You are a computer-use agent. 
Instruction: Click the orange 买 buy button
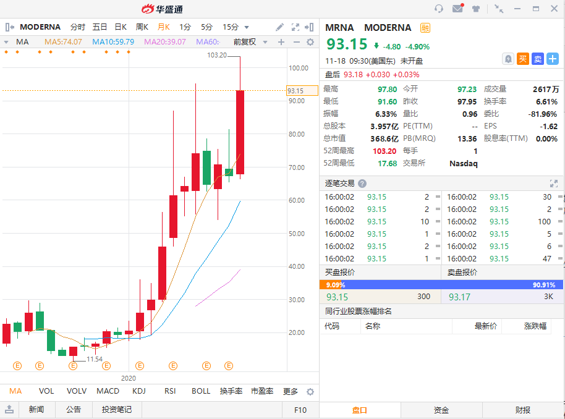click(x=523, y=59)
